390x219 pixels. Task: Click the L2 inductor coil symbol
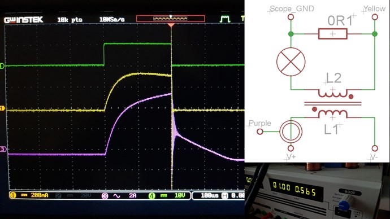[x=333, y=93]
